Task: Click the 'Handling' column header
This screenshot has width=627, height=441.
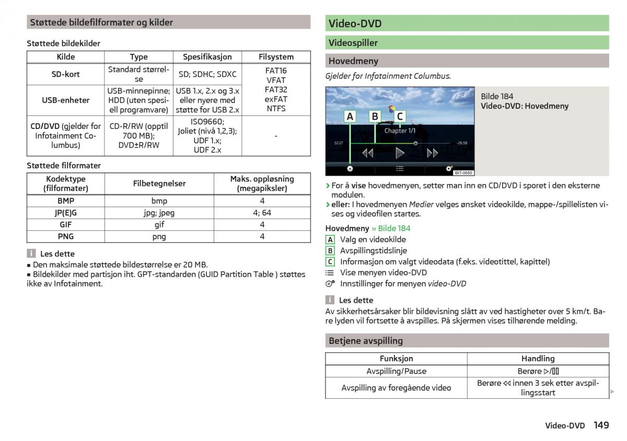Action: point(538,359)
